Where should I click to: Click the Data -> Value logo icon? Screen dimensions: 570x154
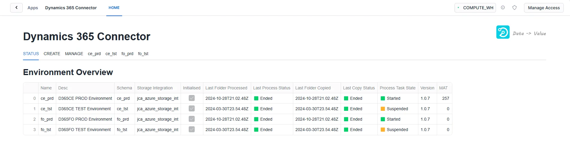pyautogui.click(x=503, y=32)
